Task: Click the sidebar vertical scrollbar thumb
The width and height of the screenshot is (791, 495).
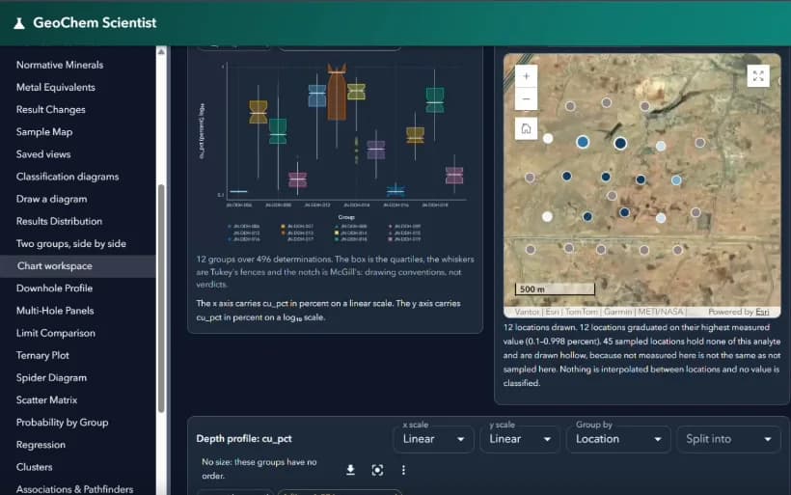Action: coord(161,299)
